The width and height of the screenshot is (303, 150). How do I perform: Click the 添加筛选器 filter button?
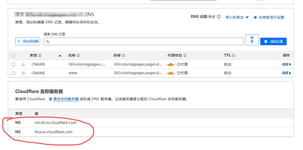coord(27,41)
